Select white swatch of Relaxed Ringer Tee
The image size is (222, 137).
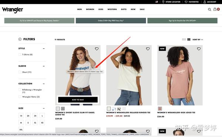pyautogui.click(x=109, y=109)
